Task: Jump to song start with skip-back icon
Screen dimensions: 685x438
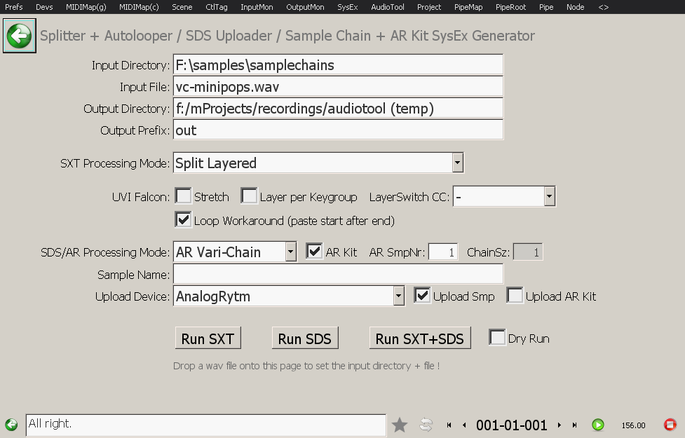Action: pyautogui.click(x=449, y=425)
